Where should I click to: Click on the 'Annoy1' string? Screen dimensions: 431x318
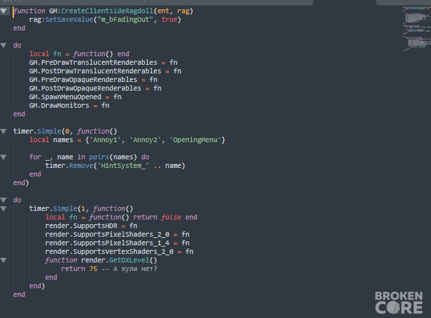[105, 140]
